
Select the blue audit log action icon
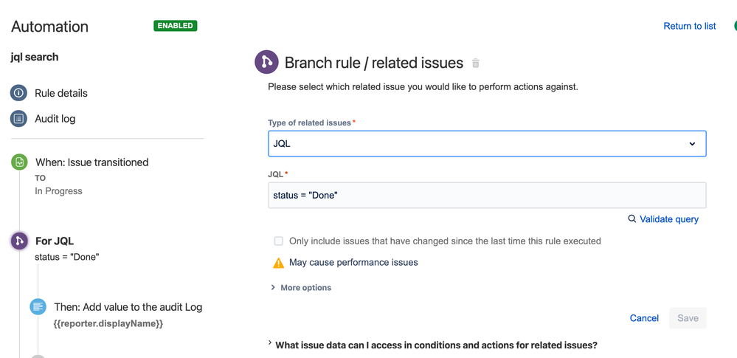click(38, 307)
